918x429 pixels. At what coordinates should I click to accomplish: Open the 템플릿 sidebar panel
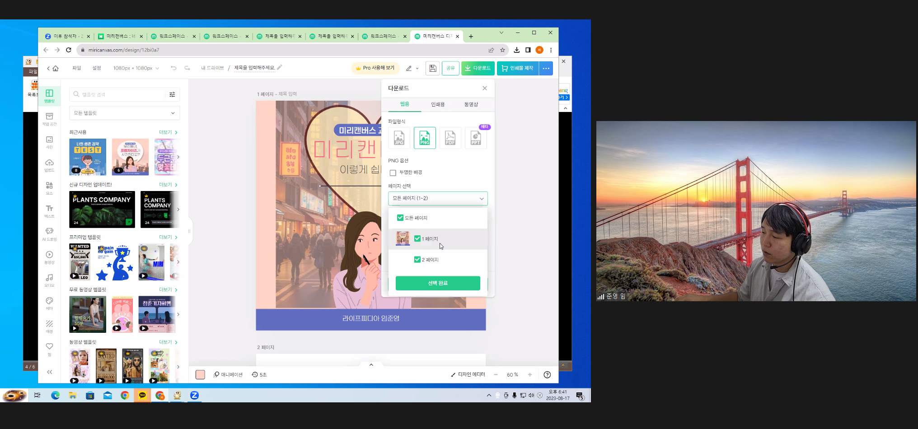[49, 96]
